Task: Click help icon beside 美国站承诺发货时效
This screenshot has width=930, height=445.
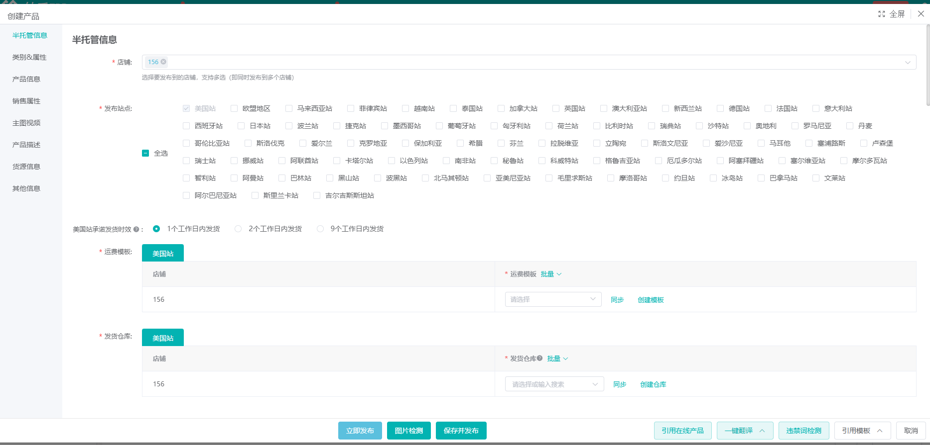Action: 136,229
